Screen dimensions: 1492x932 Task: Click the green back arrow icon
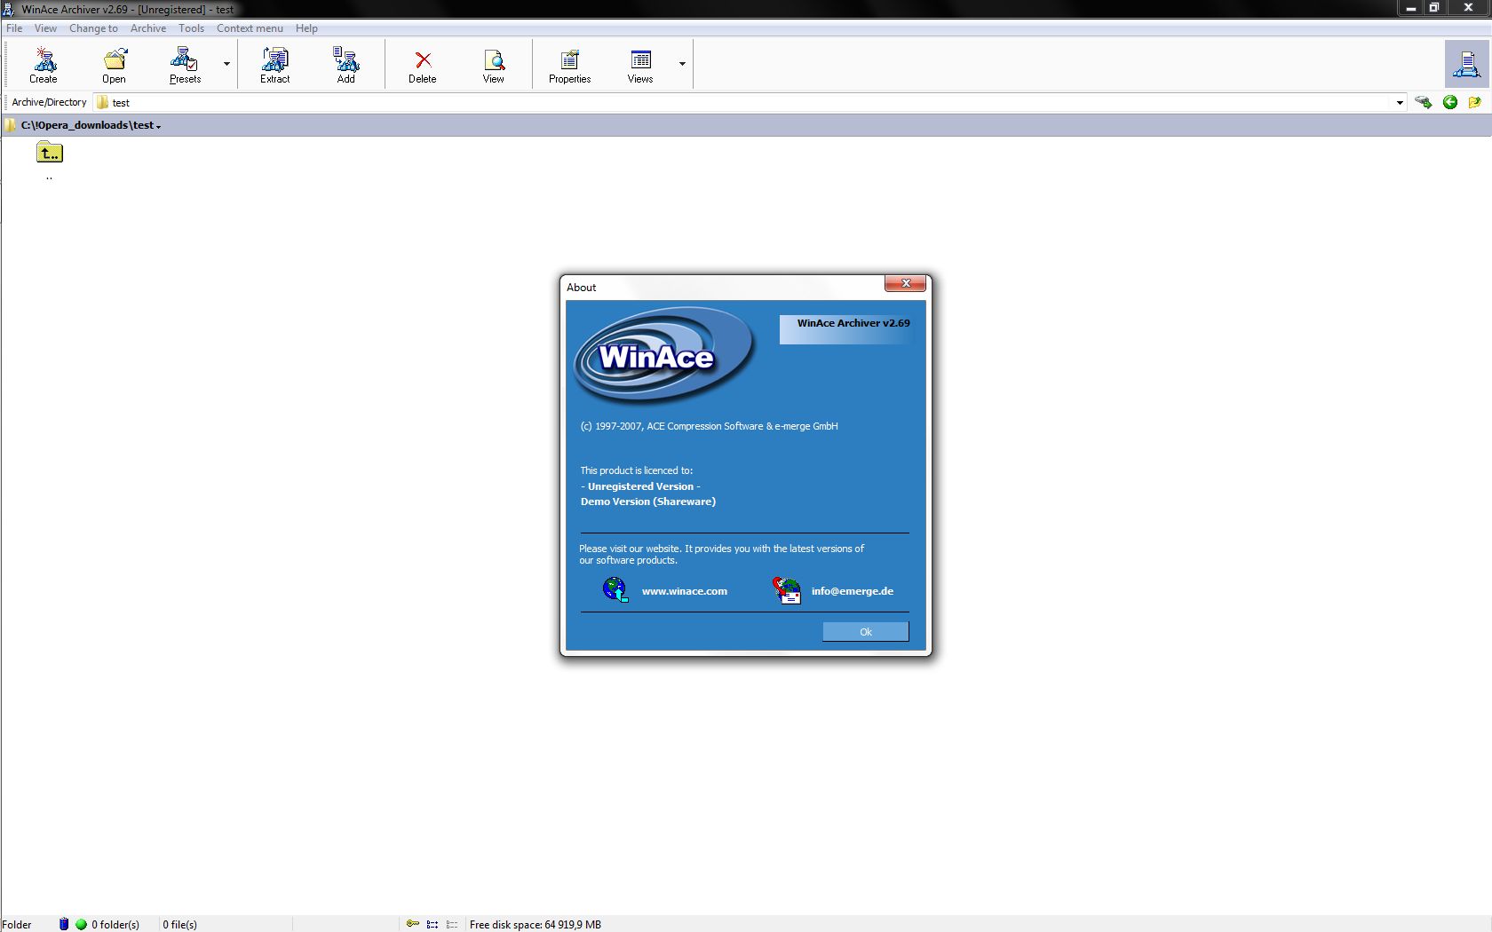point(1449,102)
